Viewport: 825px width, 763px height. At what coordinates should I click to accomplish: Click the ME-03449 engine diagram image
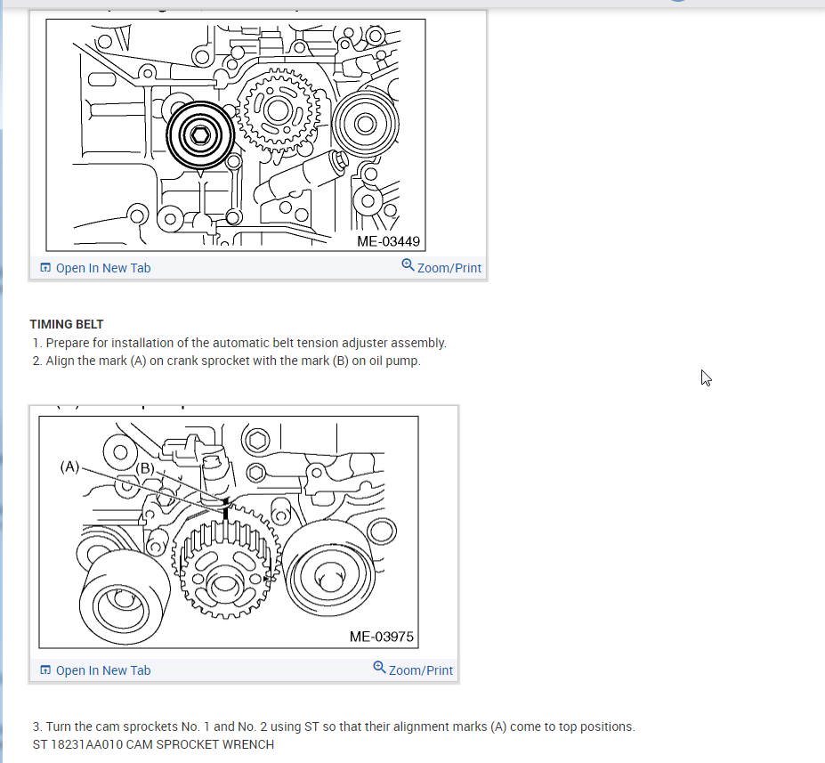pyautogui.click(x=236, y=135)
